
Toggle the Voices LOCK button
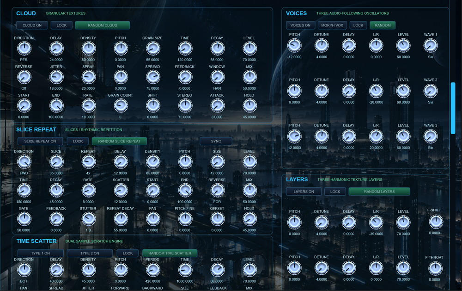coord(359,25)
